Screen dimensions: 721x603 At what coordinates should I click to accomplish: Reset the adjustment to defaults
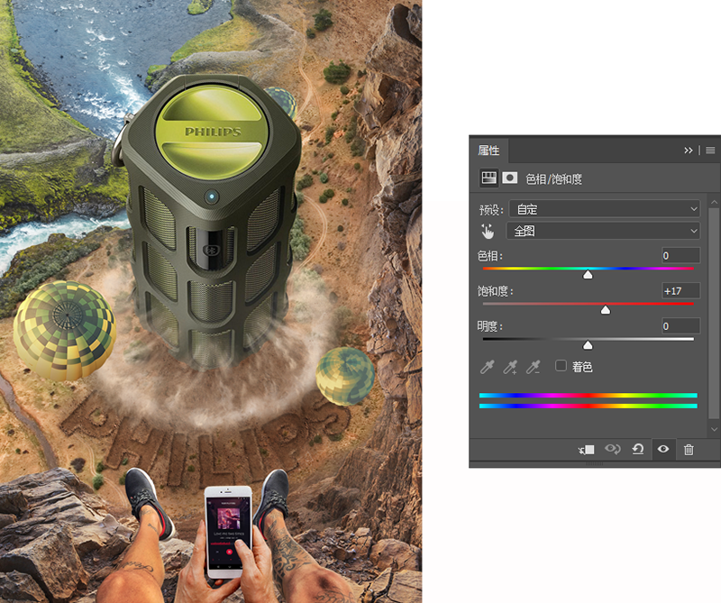pos(638,449)
